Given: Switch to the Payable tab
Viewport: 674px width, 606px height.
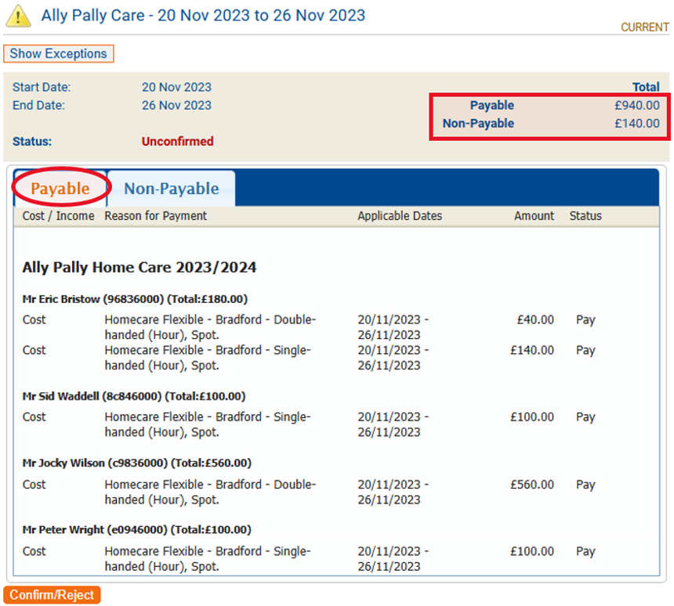Looking at the screenshot, I should point(60,189).
